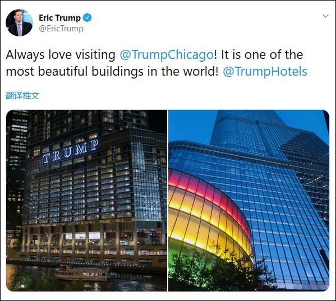Select the 'Always love visiting' text
Viewport: 336px width, 301px height.
point(61,55)
